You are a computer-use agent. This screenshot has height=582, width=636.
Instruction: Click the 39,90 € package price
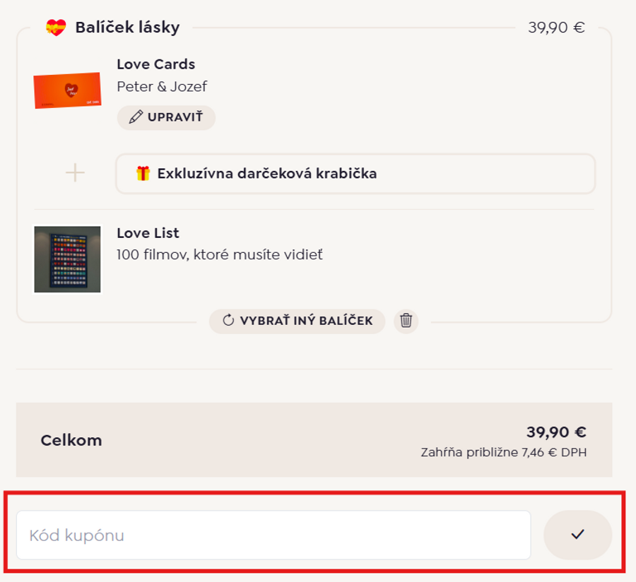[555, 28]
